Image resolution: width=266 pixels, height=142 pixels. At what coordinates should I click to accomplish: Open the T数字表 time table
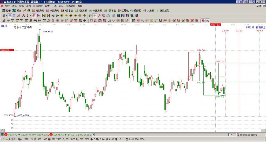pos(110,10)
